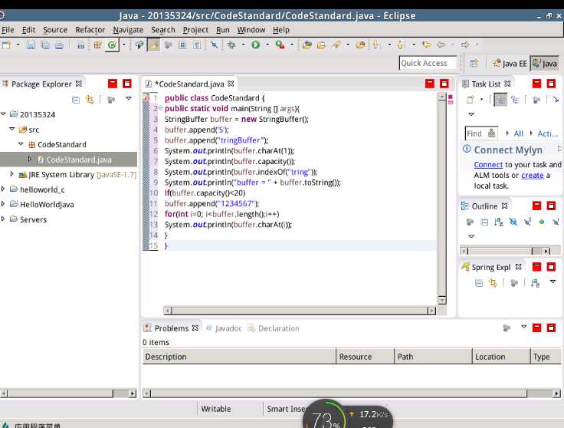Click the Last Edit Location icon

[x=426, y=45]
